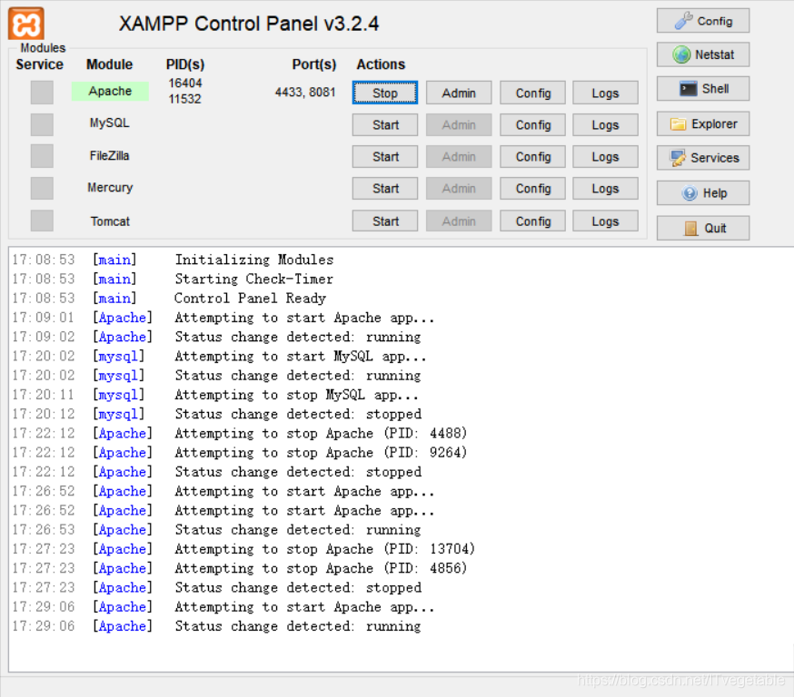Open the Help button
Screen dimensions: 794x697
[703, 192]
